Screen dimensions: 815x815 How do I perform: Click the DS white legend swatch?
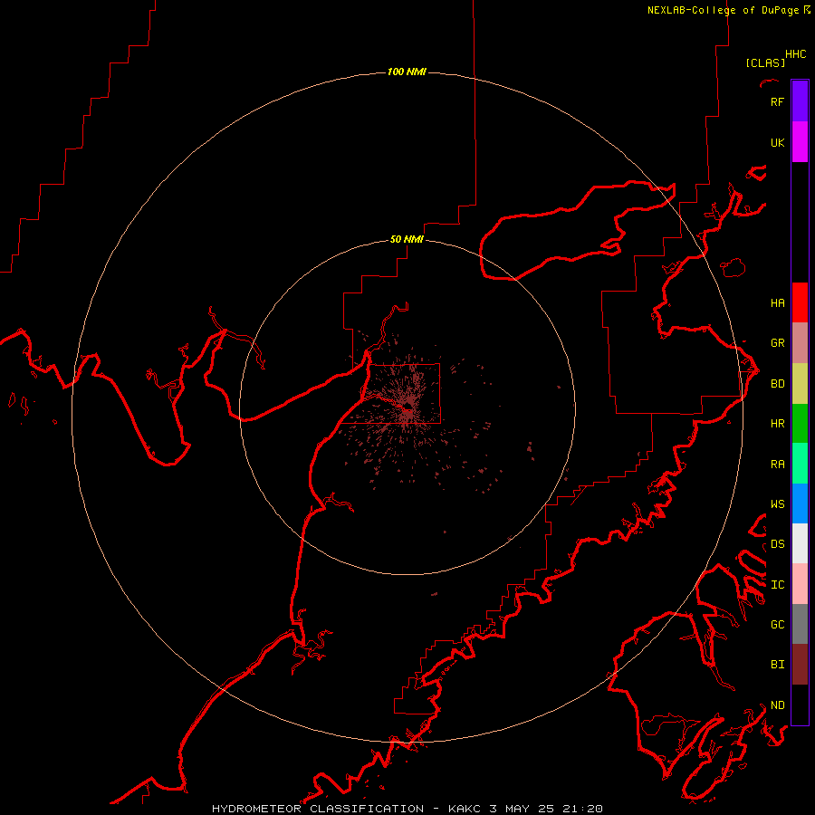[x=800, y=543]
